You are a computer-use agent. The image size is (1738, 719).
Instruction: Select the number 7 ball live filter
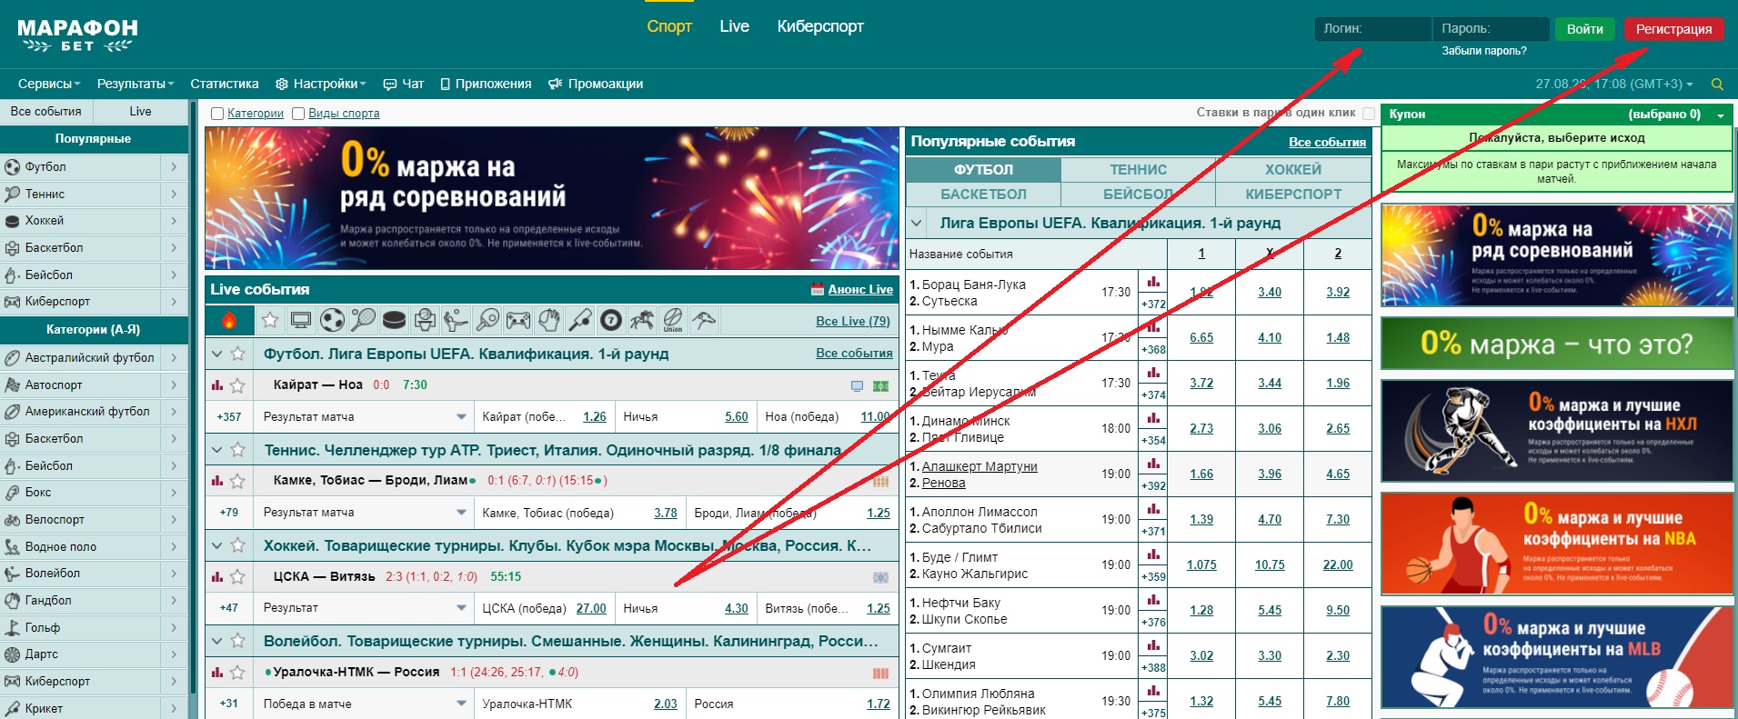click(x=611, y=320)
